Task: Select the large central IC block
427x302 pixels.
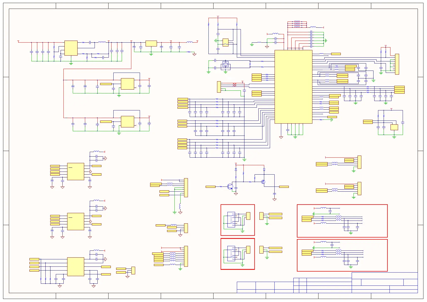Action: coord(293,87)
